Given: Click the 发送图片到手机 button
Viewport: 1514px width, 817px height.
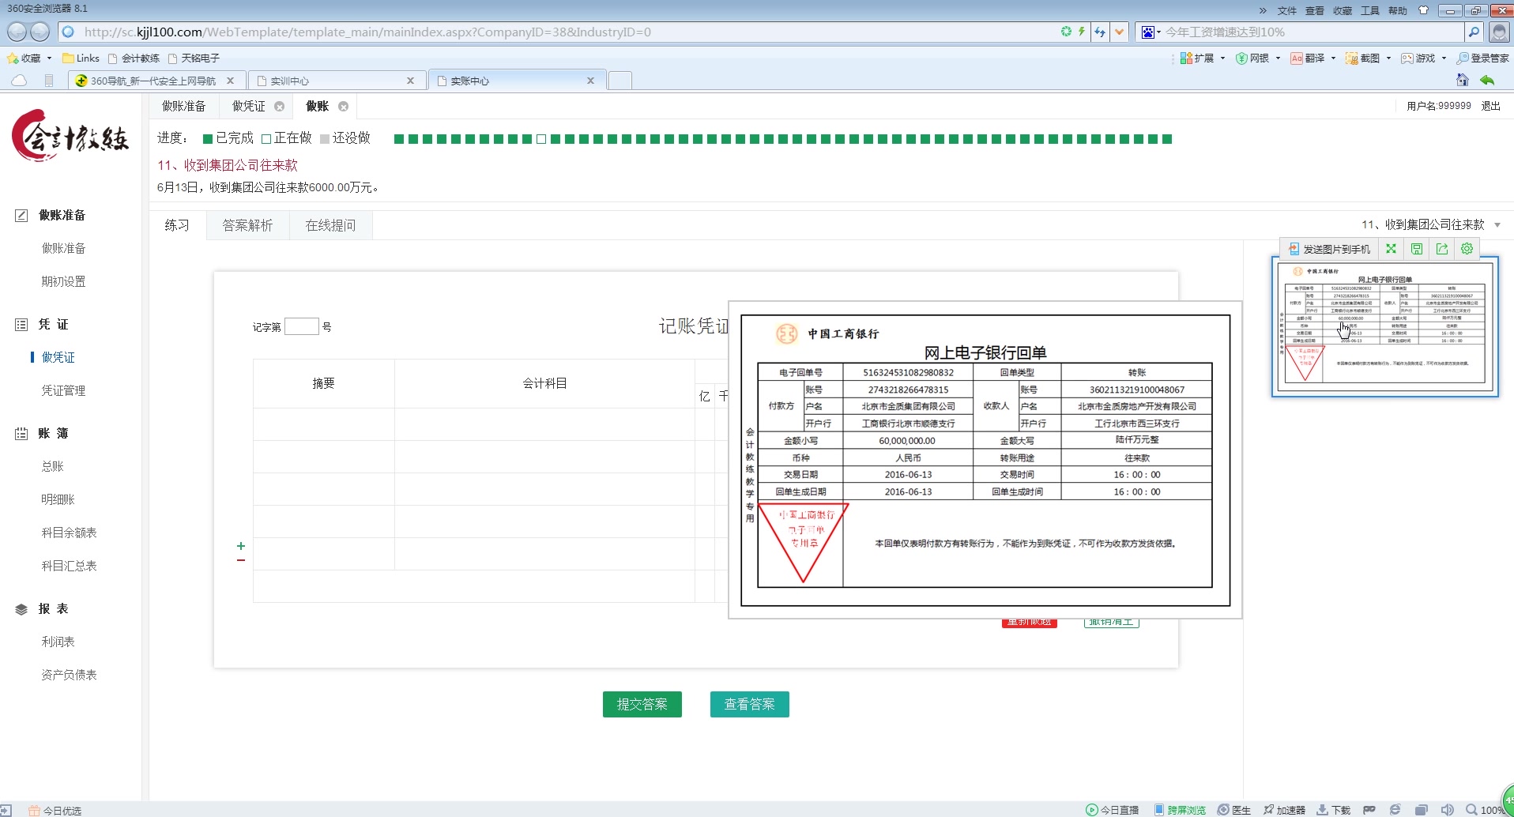Looking at the screenshot, I should coord(1330,249).
